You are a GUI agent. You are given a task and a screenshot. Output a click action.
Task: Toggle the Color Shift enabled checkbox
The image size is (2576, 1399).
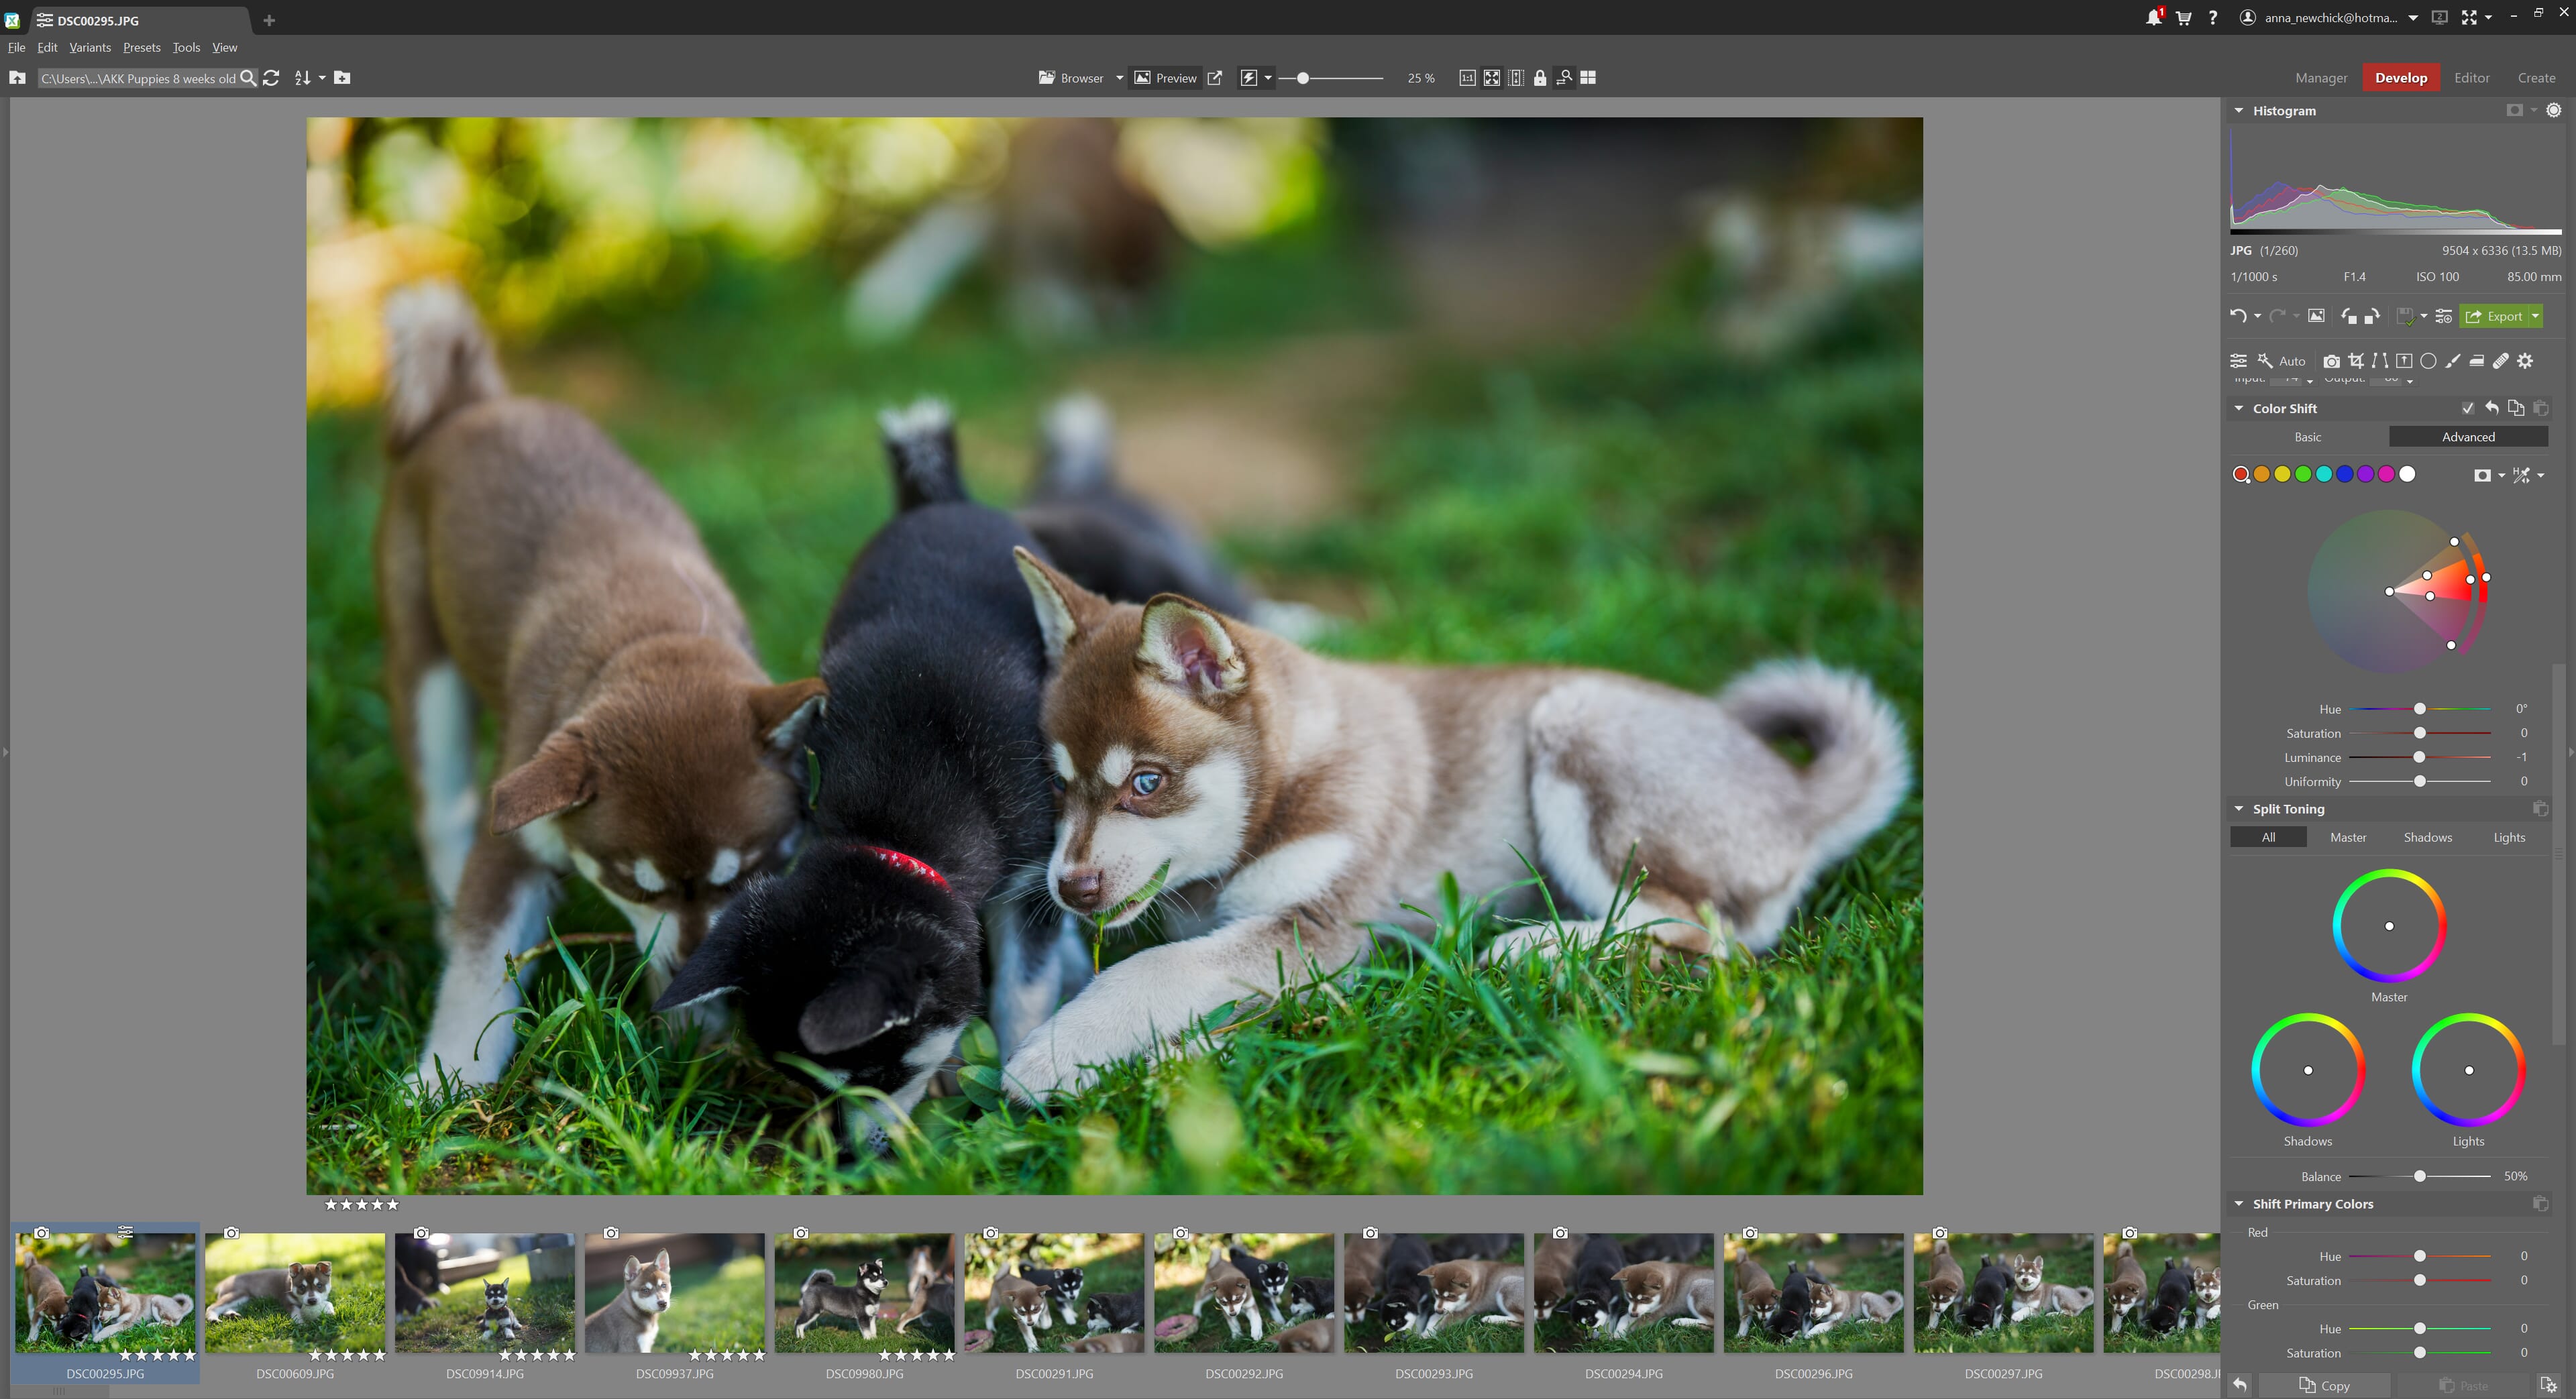point(2467,408)
